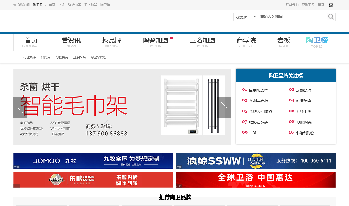Image resolution: width=349 pixels, height=206 pixels.
Task: Click the top bar 卫浴加盟 link
Action: [x=91, y=5]
